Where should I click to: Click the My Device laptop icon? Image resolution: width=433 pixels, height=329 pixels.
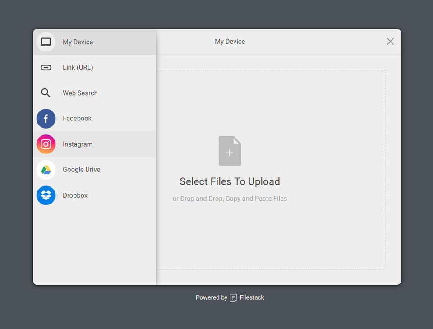tap(46, 42)
